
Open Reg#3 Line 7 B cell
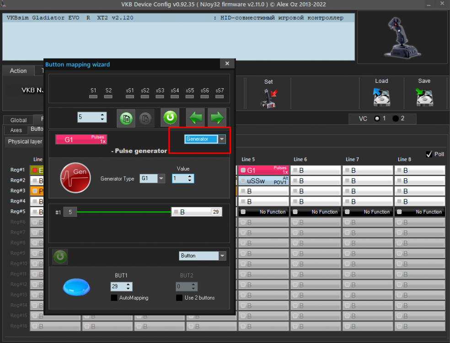[368, 191]
